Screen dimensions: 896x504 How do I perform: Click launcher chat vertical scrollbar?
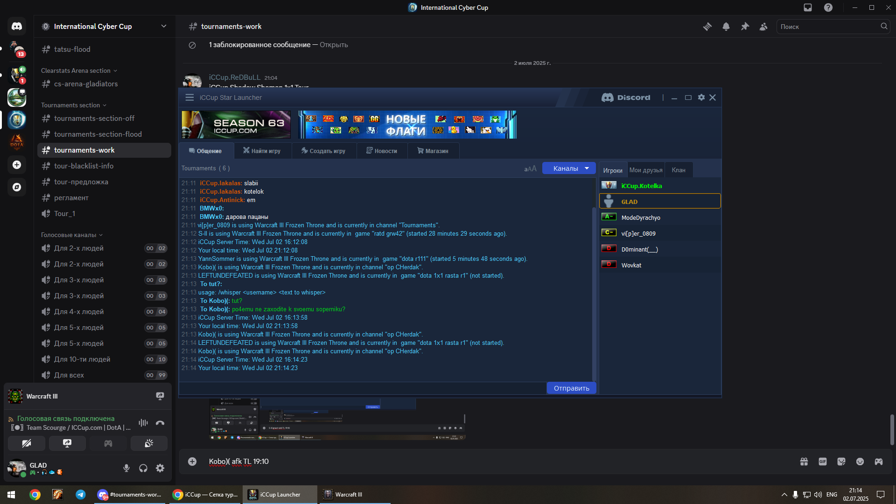click(594, 294)
